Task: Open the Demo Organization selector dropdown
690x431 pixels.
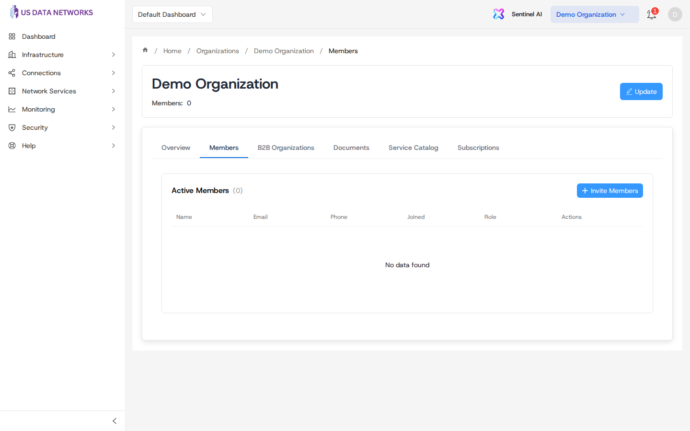Action: pyautogui.click(x=595, y=14)
